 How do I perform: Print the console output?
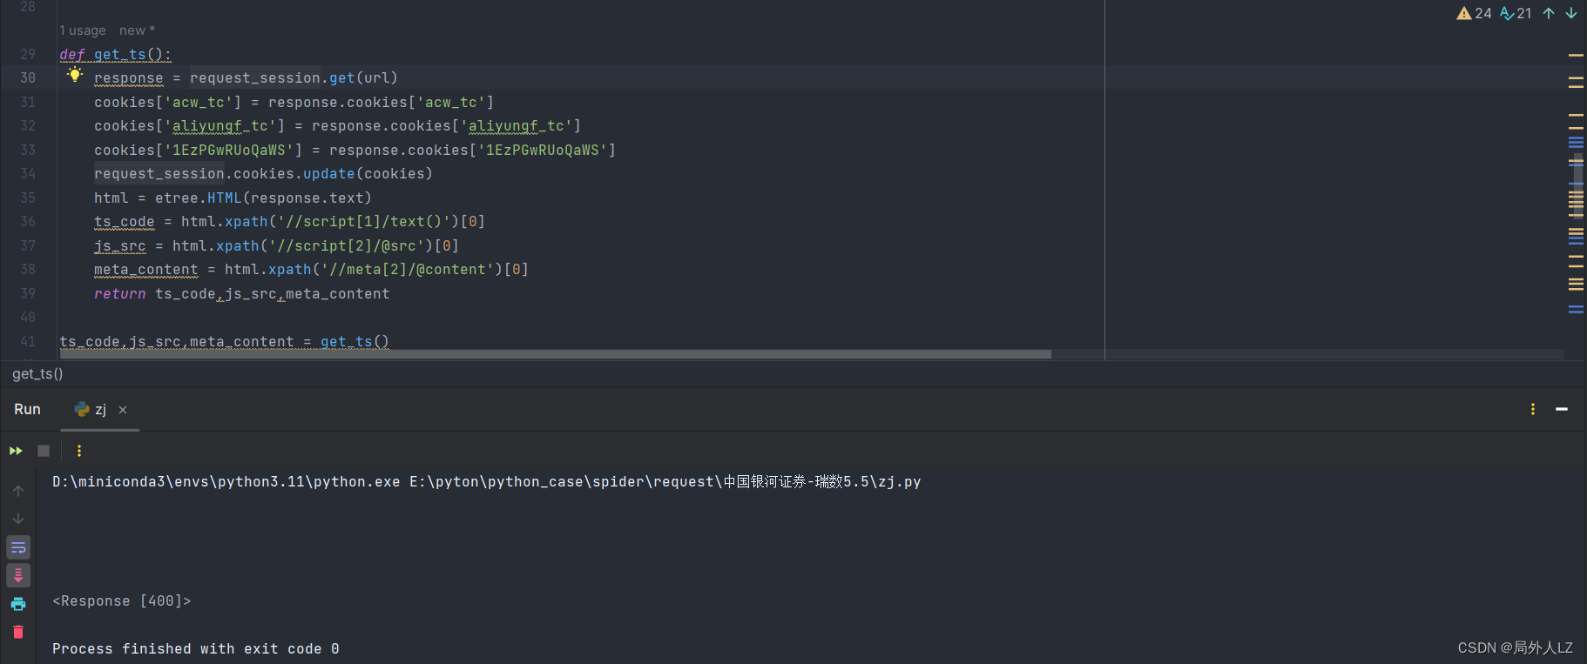pos(18,604)
